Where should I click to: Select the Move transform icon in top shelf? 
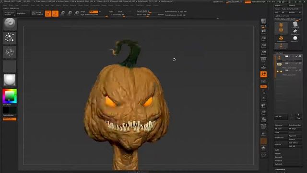pos(63,13)
